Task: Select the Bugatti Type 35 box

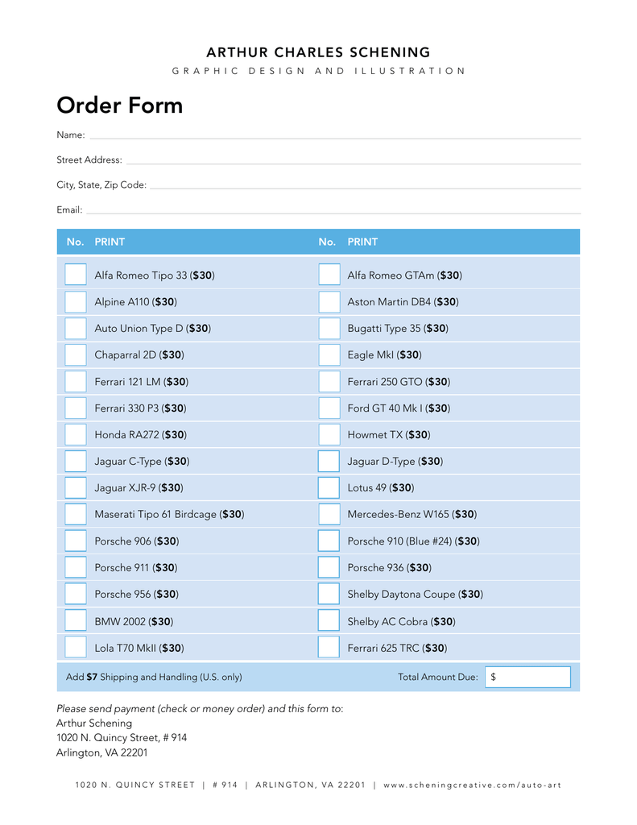Action: [329, 328]
